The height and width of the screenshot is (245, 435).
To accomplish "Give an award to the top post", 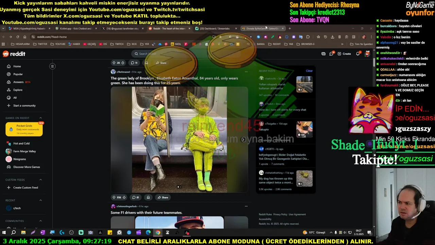I will click(146, 63).
